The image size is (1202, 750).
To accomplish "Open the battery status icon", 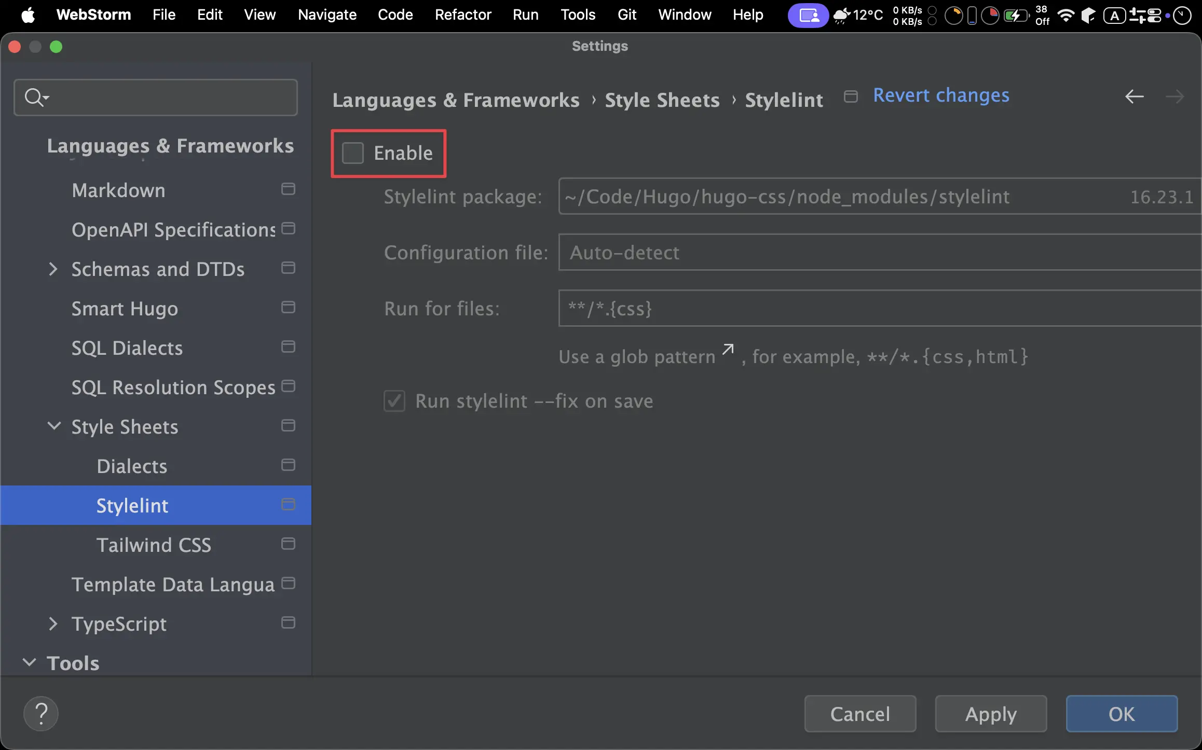I will click(x=1016, y=15).
